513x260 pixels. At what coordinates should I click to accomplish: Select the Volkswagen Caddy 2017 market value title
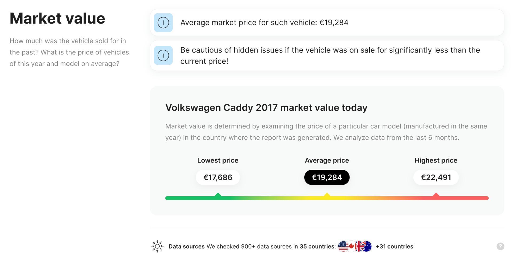[266, 108]
